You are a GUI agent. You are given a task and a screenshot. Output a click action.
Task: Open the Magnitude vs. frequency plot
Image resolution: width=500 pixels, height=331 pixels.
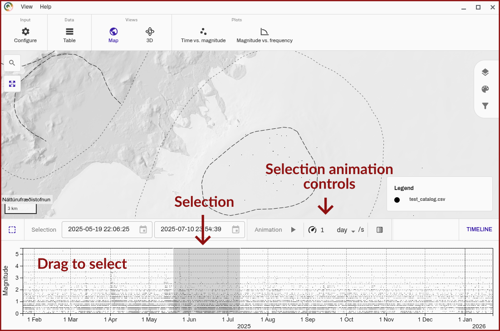pos(265,35)
